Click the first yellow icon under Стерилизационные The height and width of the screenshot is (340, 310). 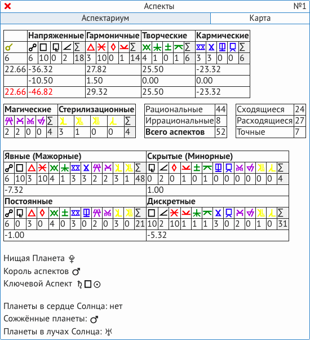(x=63, y=121)
